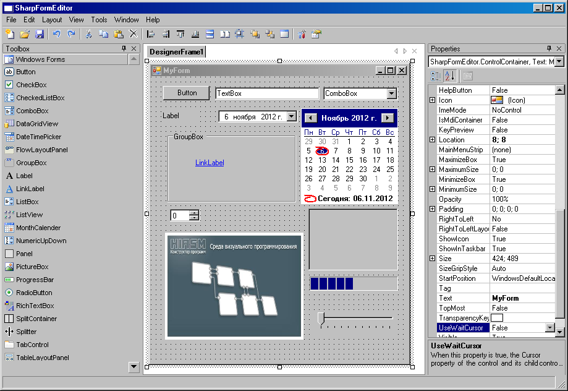The image size is (568, 391).
Task: Switch Properties to Categorized view
Action: [435, 75]
